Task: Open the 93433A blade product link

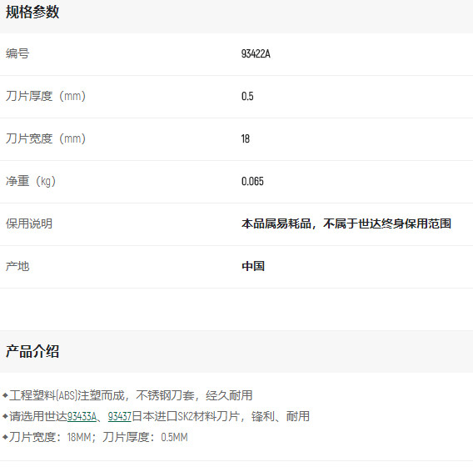Action: [x=82, y=416]
